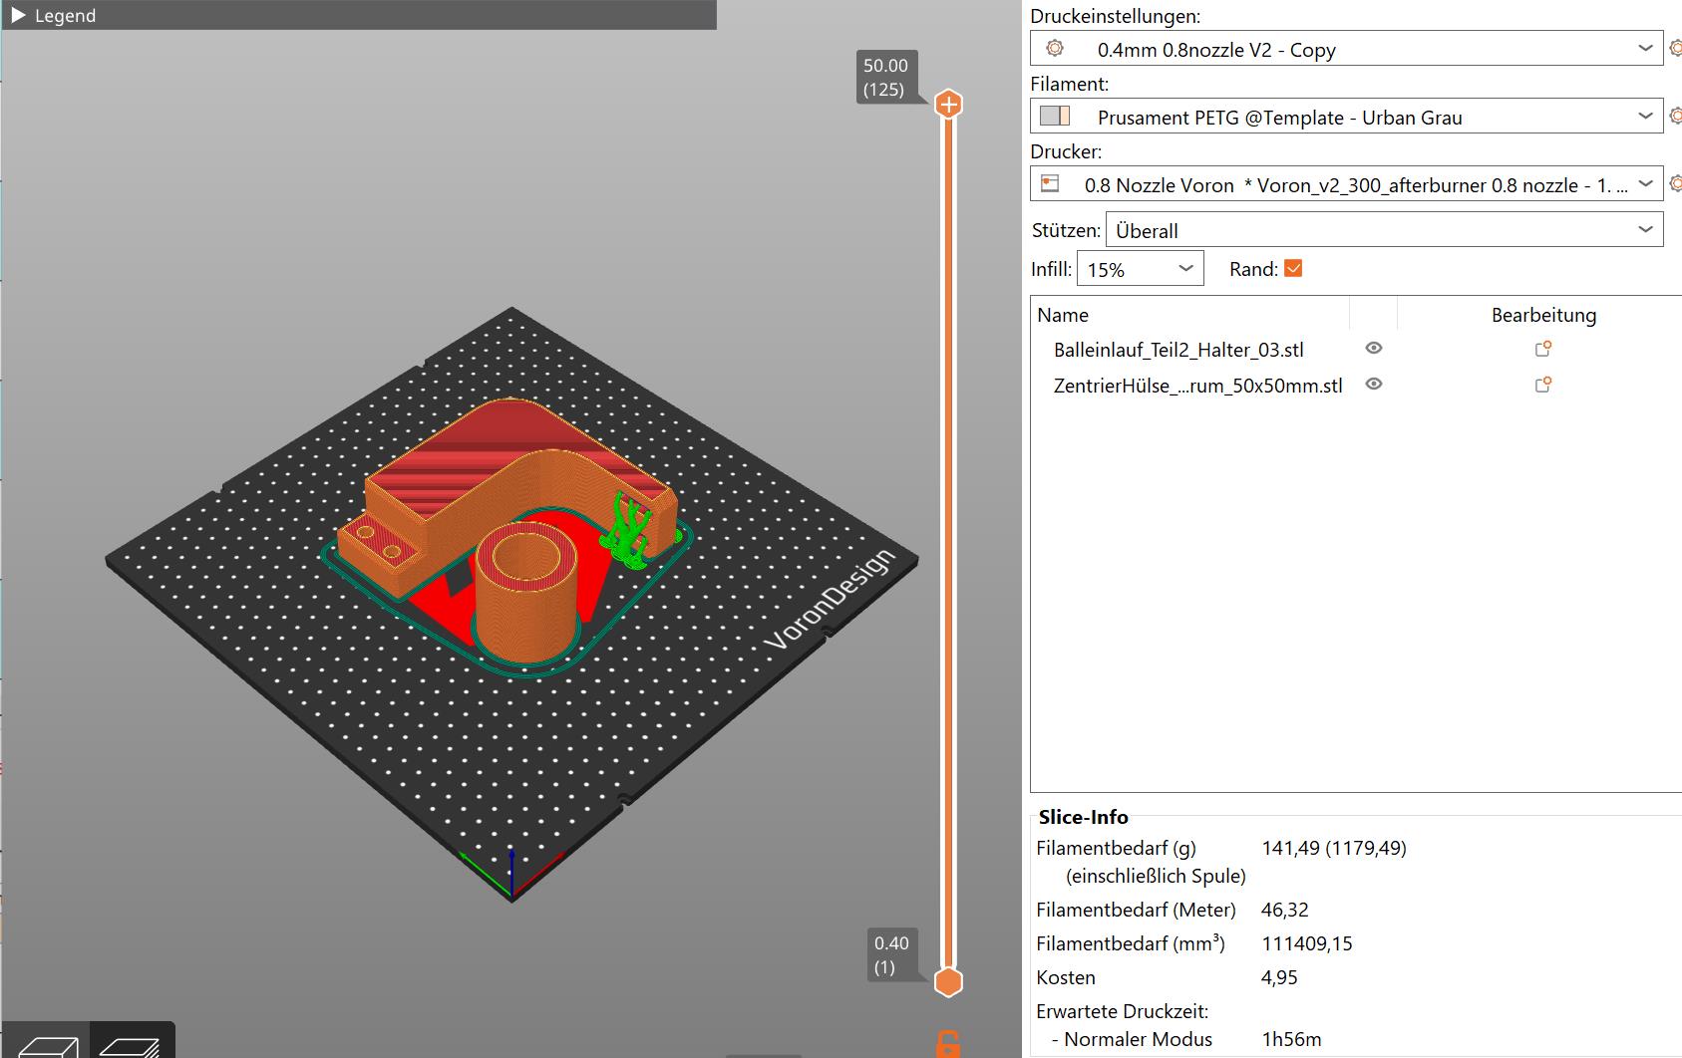Click the printer icon inside the Drucker box
This screenshot has width=1682, height=1058.
click(x=1050, y=183)
